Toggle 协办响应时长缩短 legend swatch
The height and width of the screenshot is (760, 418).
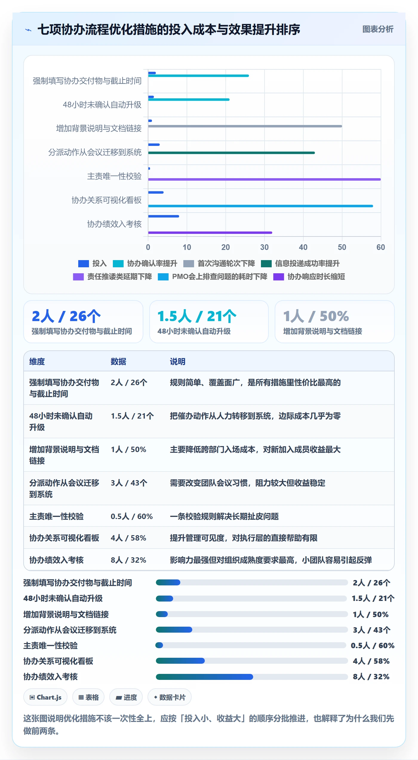(279, 277)
